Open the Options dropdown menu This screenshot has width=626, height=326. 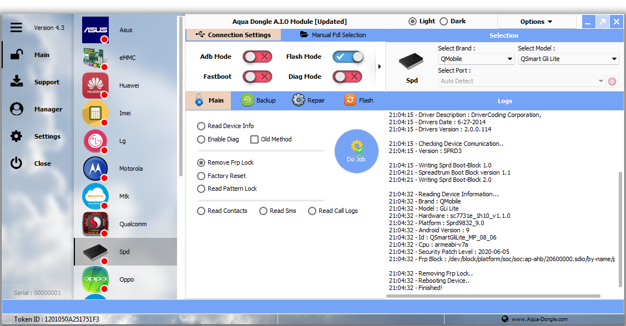pos(537,22)
